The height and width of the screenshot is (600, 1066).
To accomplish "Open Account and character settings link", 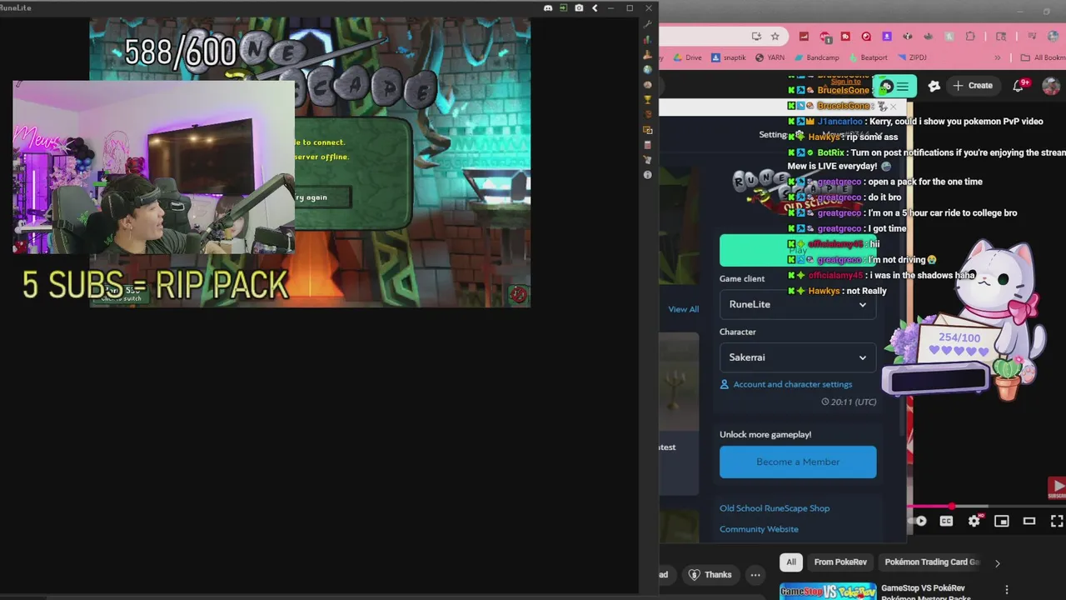I will coord(786,384).
